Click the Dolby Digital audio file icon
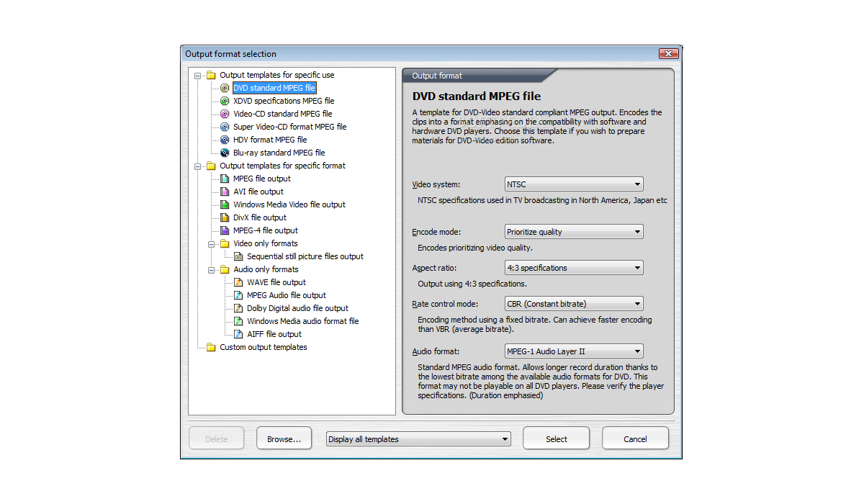The height and width of the screenshot is (504, 864). click(238, 308)
